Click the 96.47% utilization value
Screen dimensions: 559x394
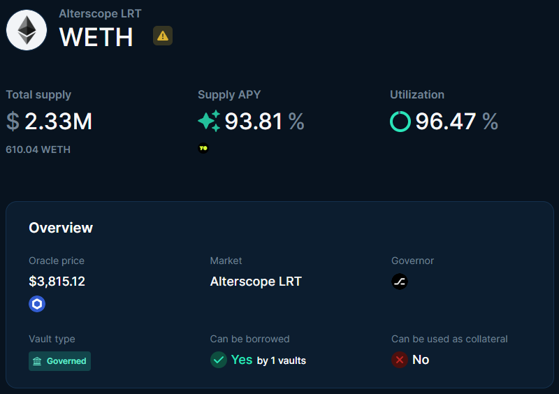pyautogui.click(x=457, y=122)
